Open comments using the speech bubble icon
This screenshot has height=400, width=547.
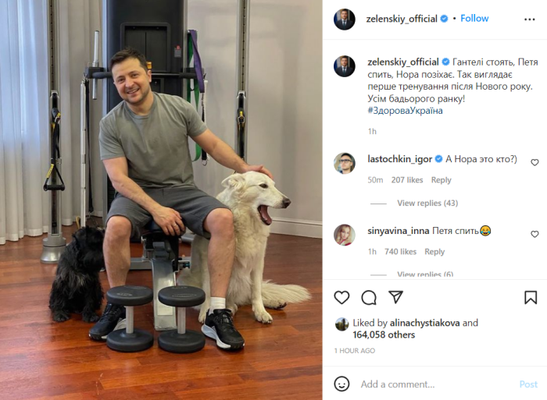[x=369, y=298]
